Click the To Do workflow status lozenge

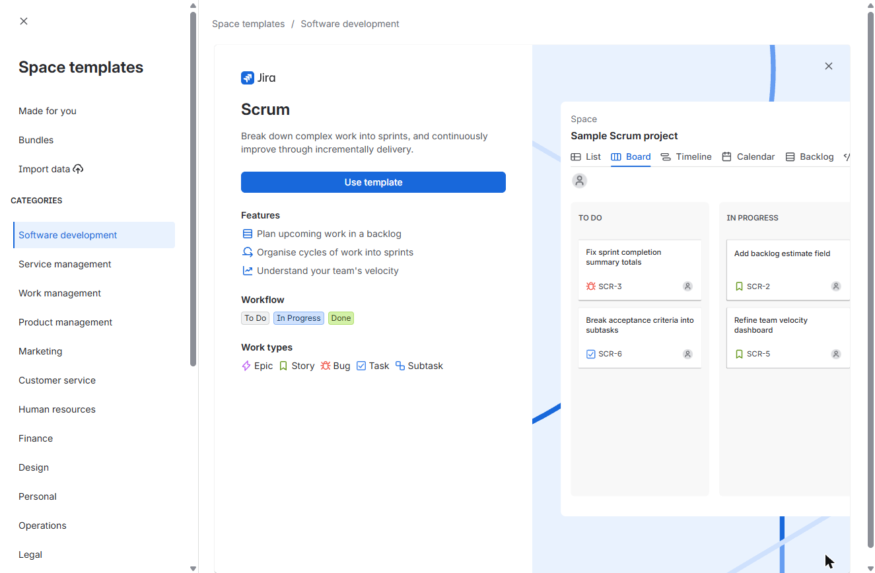tap(256, 318)
